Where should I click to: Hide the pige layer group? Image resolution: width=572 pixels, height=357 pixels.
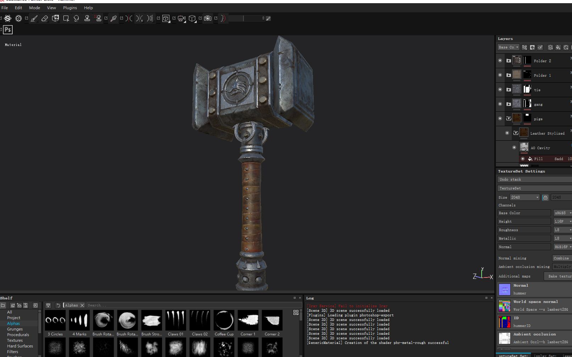pos(500,119)
